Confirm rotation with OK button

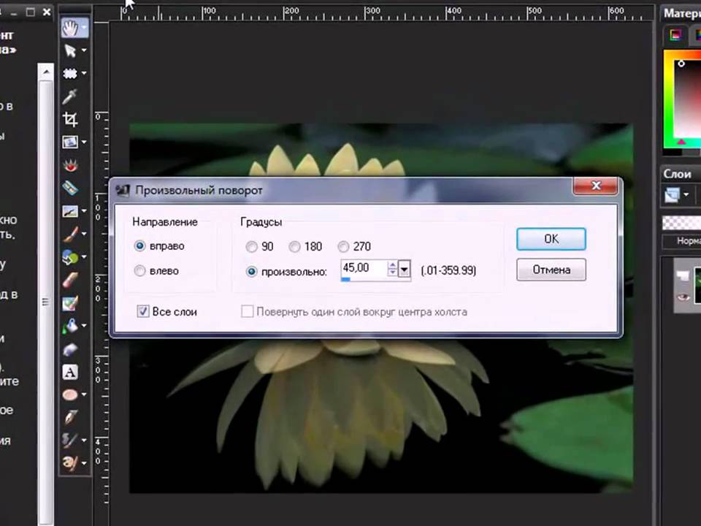(x=551, y=239)
